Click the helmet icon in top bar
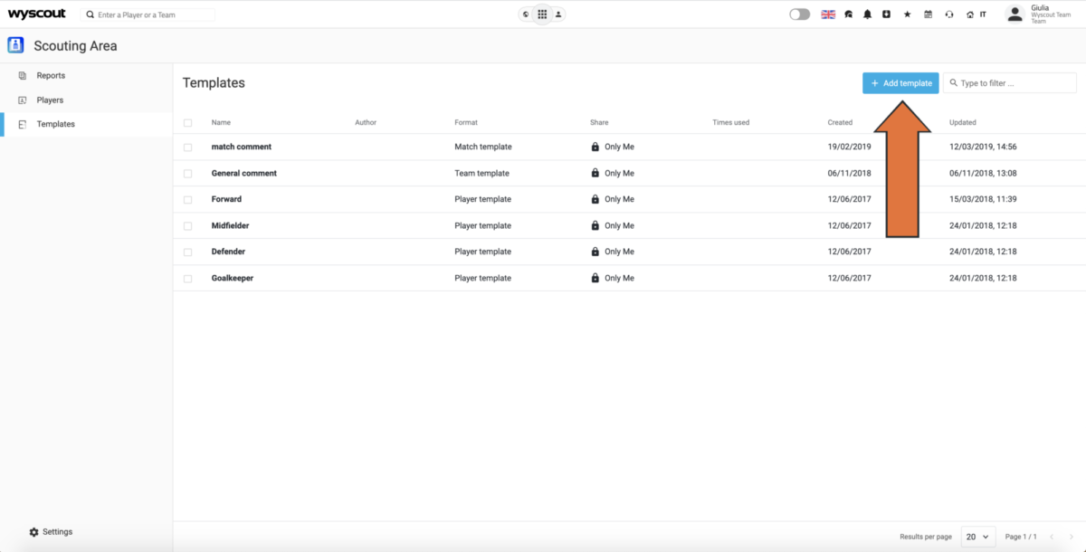Screen dimensions: 1086x552 click(849, 14)
